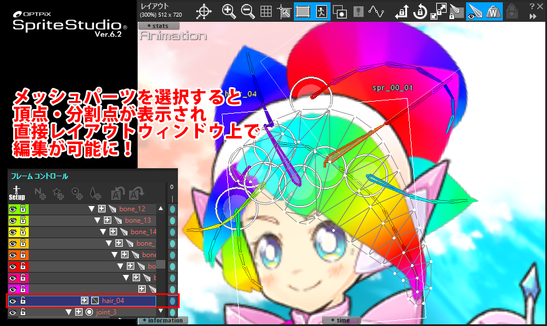
Task: Expand attributes with hair_04 plus box
Action: 84,301
